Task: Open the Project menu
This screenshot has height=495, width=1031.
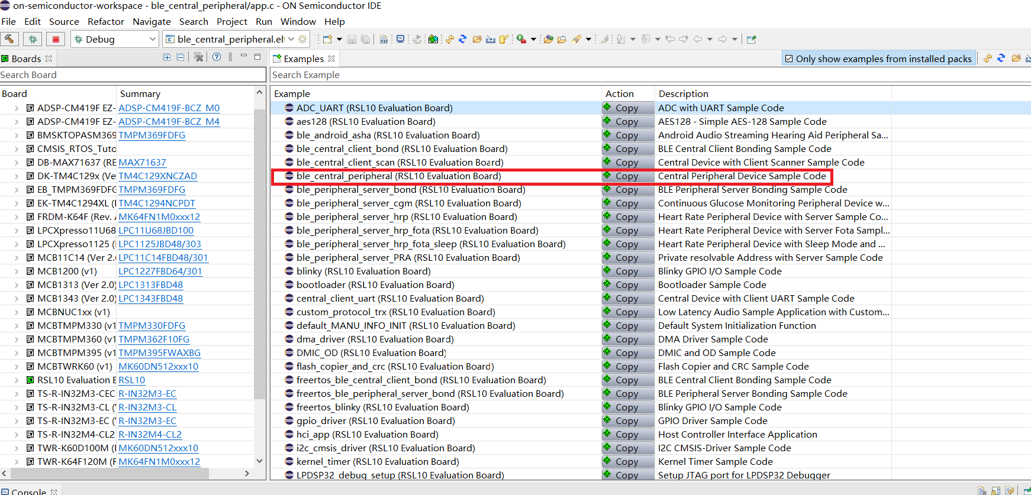Action: point(232,21)
